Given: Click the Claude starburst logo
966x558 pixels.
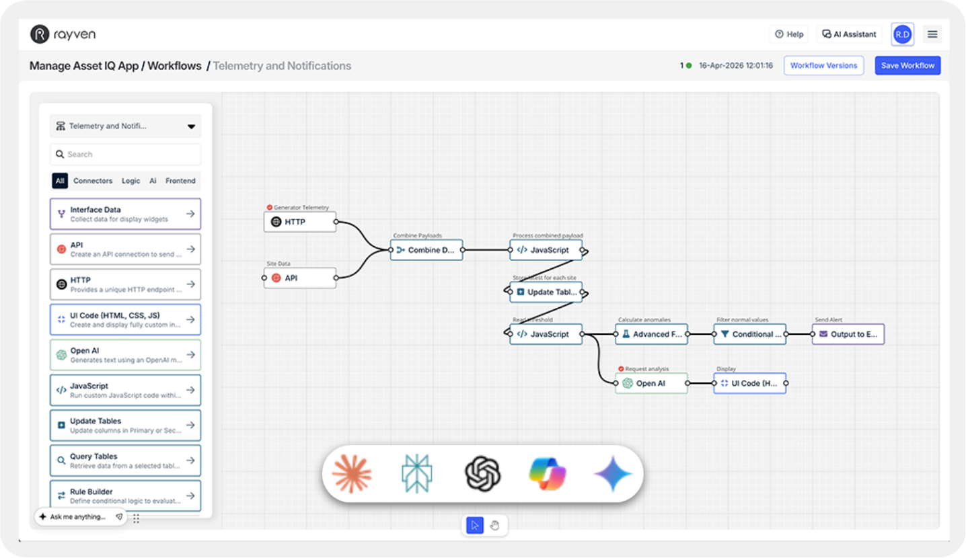Looking at the screenshot, I should click(x=352, y=474).
